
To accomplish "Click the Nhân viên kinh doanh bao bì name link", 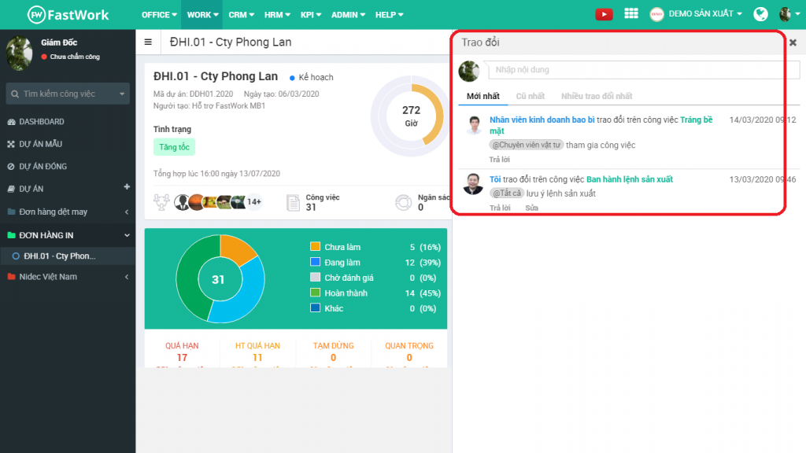I will [x=542, y=120].
